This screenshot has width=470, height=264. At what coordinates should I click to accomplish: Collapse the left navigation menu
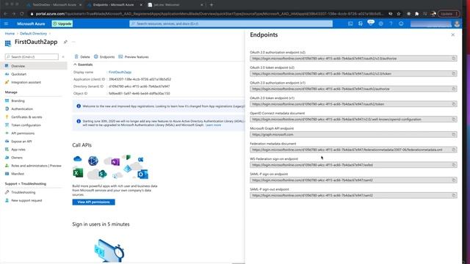(x=63, y=57)
